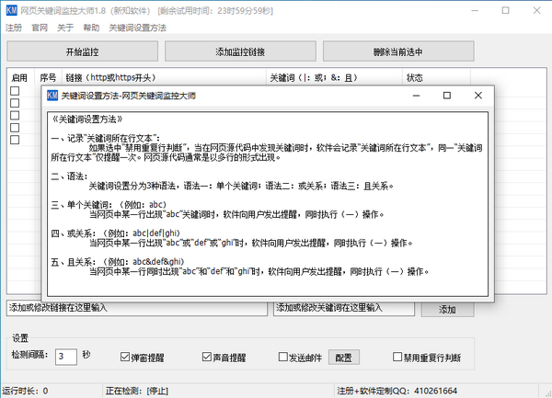Open the 官网 menu item
This screenshot has height=398, width=552.
coord(40,28)
